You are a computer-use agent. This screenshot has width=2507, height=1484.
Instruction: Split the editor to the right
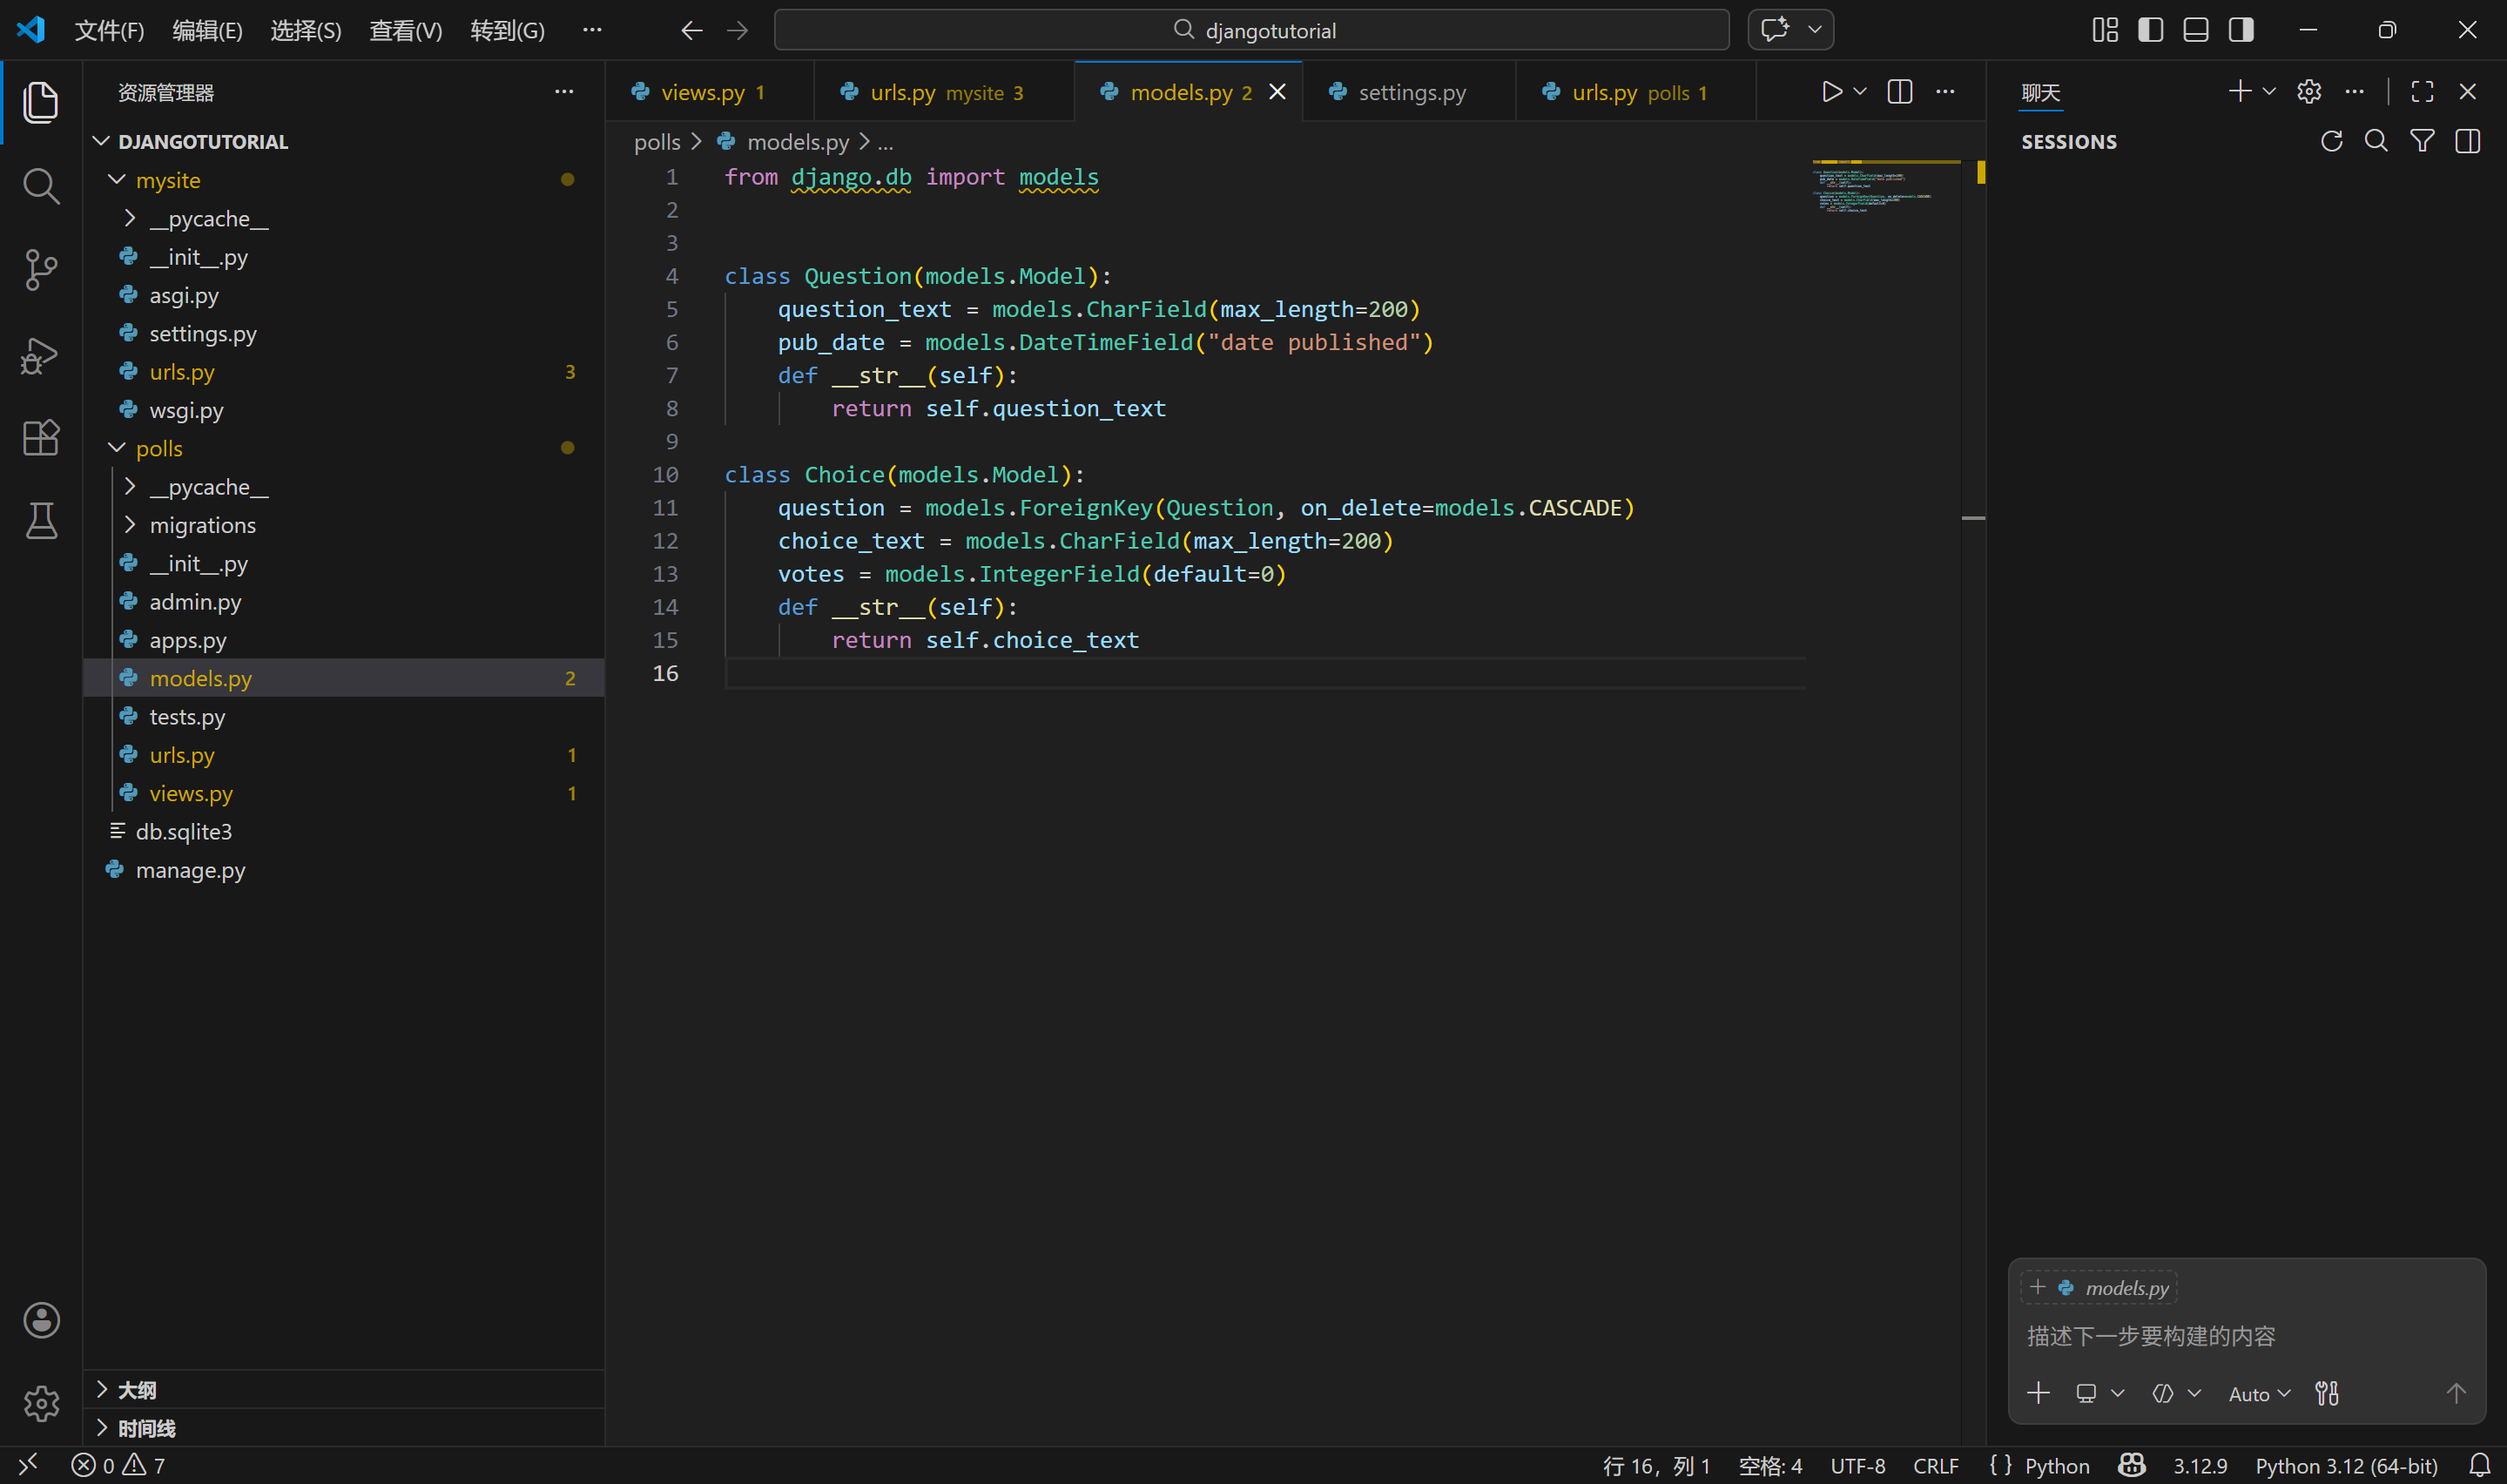click(1899, 92)
